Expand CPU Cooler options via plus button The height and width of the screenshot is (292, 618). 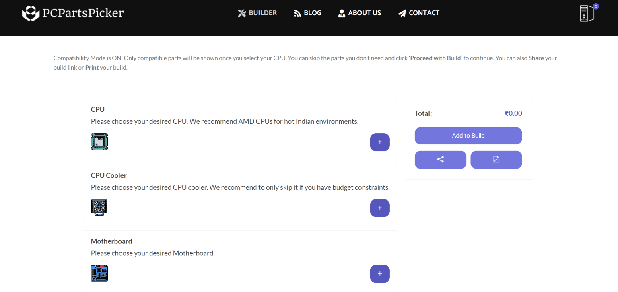(x=379, y=208)
